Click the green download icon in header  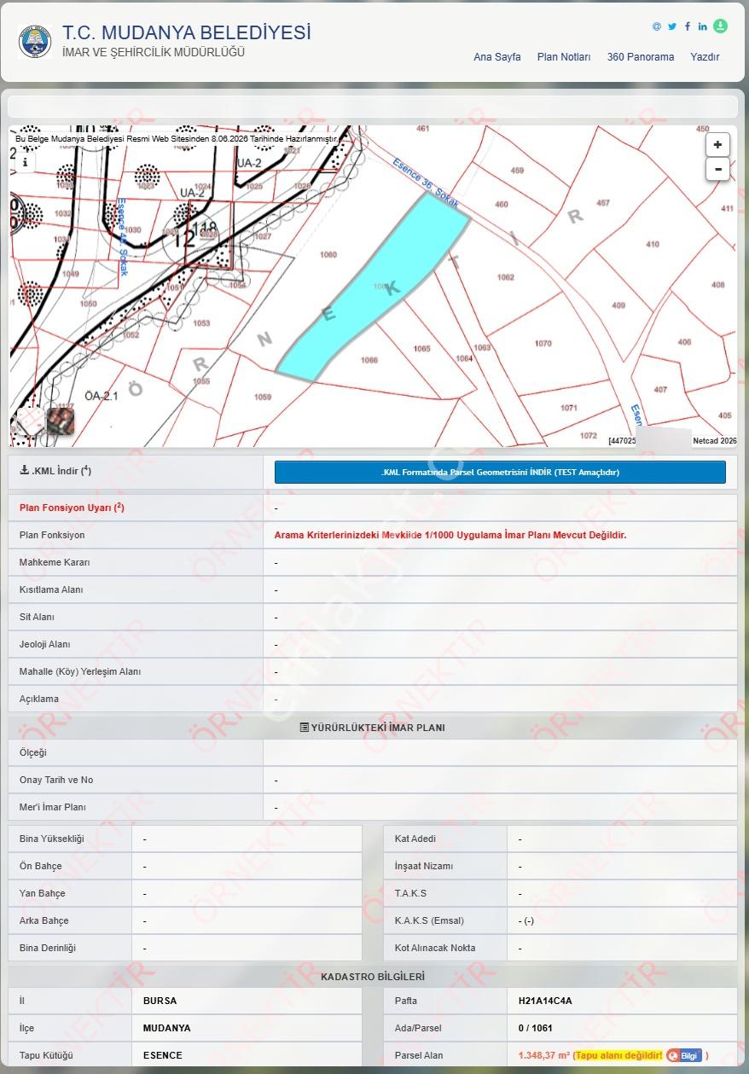tap(721, 26)
